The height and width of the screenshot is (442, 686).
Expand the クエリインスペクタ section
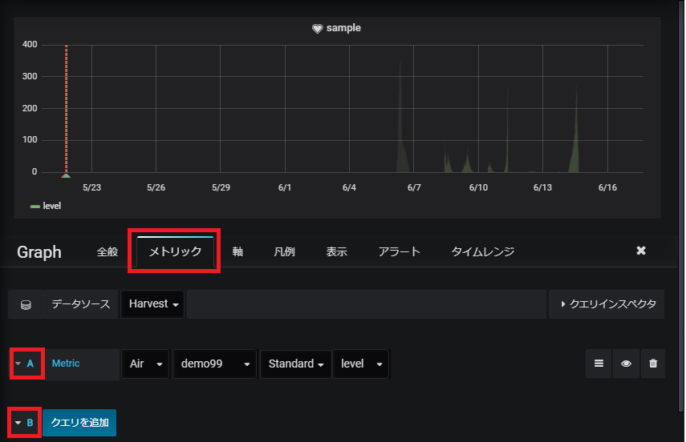point(607,304)
